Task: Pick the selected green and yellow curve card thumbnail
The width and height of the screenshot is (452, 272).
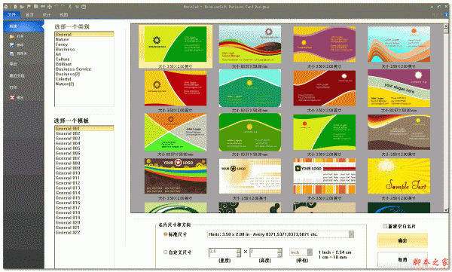Action: [x=176, y=44]
